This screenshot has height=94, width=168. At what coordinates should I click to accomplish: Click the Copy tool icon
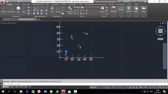(34, 10)
